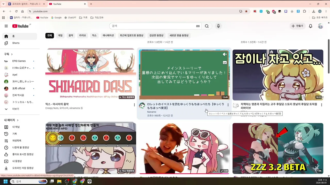The width and height of the screenshot is (330, 185).
Task: Go to Home (홈) in the sidebar
Action: (20, 36)
